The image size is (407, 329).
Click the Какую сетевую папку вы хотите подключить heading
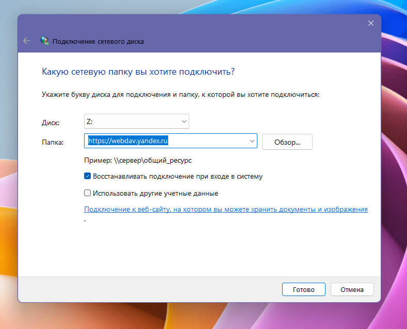click(138, 72)
